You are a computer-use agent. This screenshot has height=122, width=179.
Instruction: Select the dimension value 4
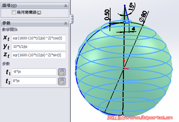133,29
